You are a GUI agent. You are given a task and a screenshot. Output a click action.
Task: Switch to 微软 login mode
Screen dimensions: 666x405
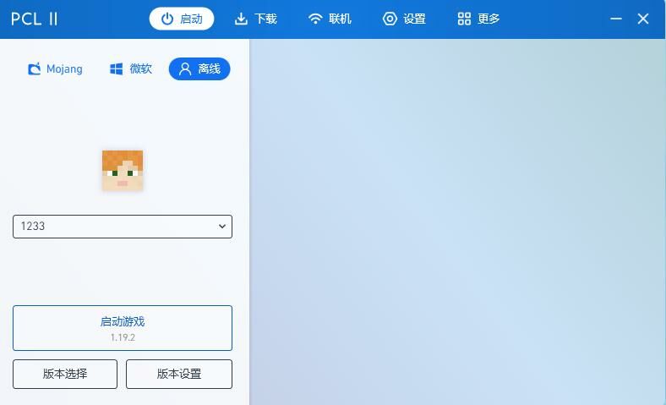coord(130,68)
